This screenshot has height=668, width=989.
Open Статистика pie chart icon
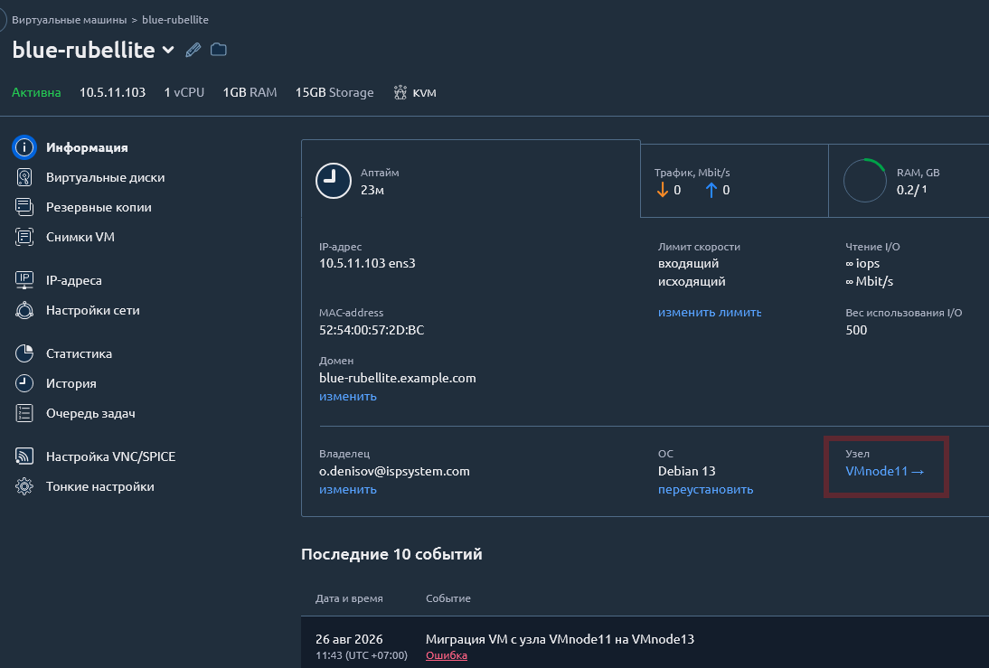[x=24, y=353]
